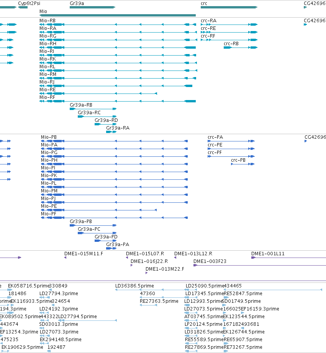Screen dimensions: 326x353
Task: Choose transcript Mio-RH
Action: [x=48, y=44]
